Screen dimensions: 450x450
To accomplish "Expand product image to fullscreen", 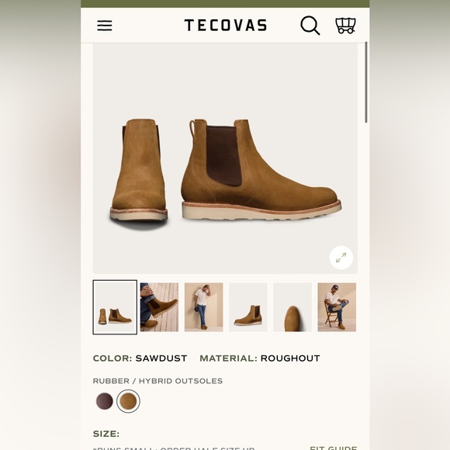I will tap(341, 258).
